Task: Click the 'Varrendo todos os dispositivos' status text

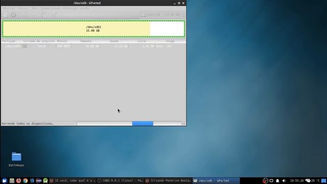Action: (x=27, y=124)
